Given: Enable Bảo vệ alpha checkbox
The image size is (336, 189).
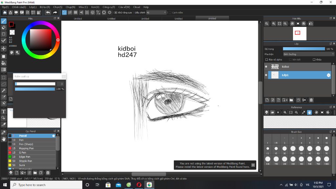Looking at the screenshot, I should [x=266, y=60].
